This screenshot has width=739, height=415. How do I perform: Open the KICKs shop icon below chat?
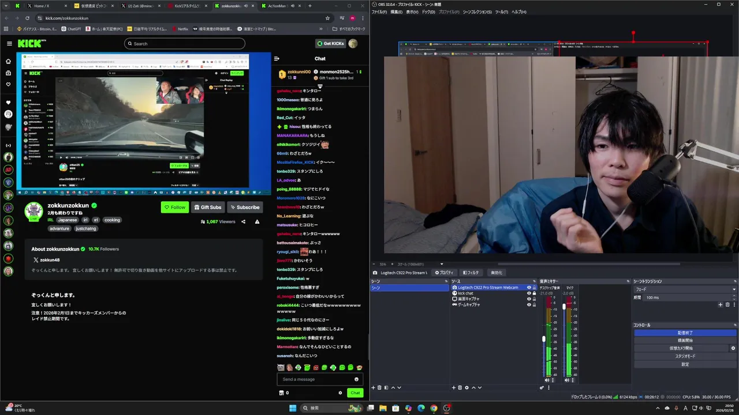[x=282, y=393]
